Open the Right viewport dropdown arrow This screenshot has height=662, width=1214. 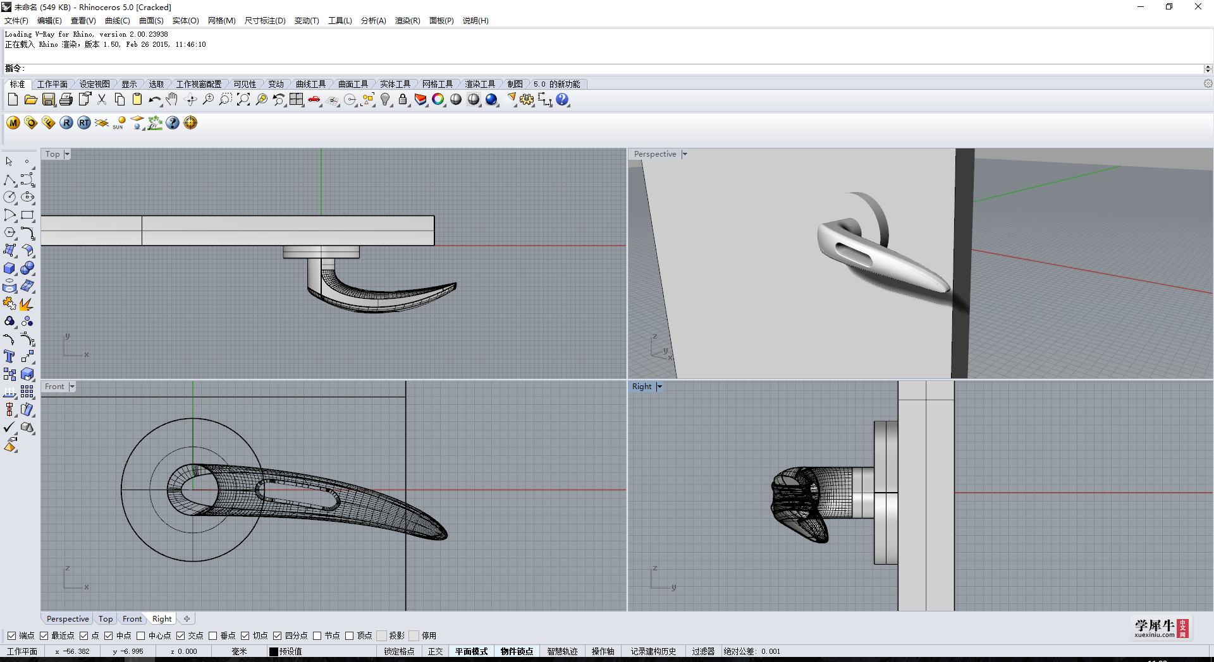coord(659,387)
